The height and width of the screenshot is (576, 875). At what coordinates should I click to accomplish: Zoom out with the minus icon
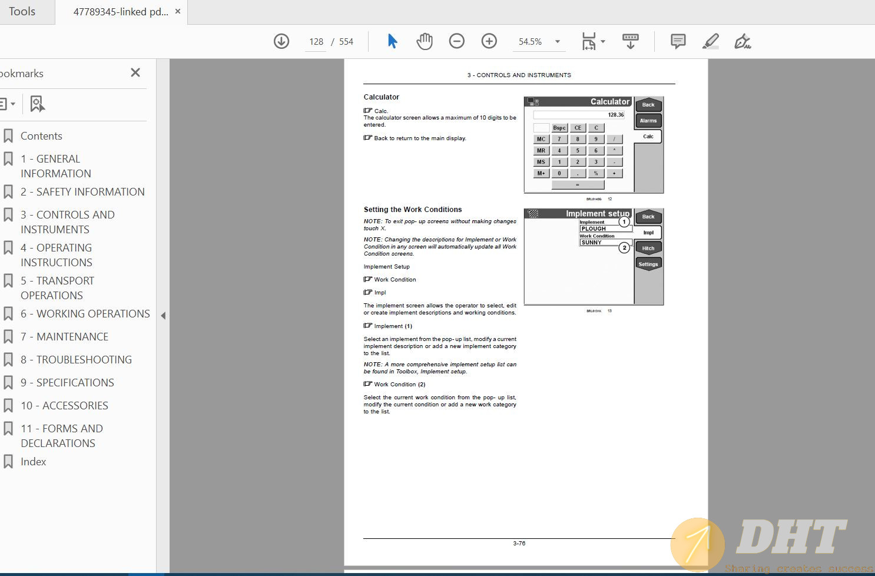(x=456, y=41)
